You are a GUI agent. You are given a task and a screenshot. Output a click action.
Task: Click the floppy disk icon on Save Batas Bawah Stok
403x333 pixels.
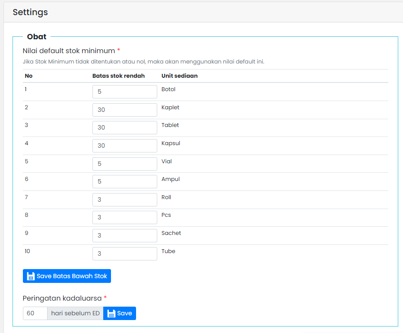point(31,276)
